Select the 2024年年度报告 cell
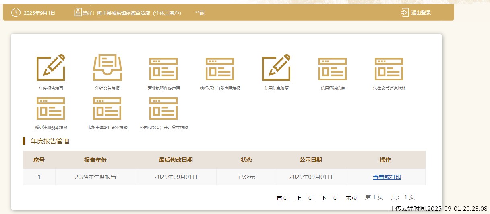 click(x=95, y=177)
